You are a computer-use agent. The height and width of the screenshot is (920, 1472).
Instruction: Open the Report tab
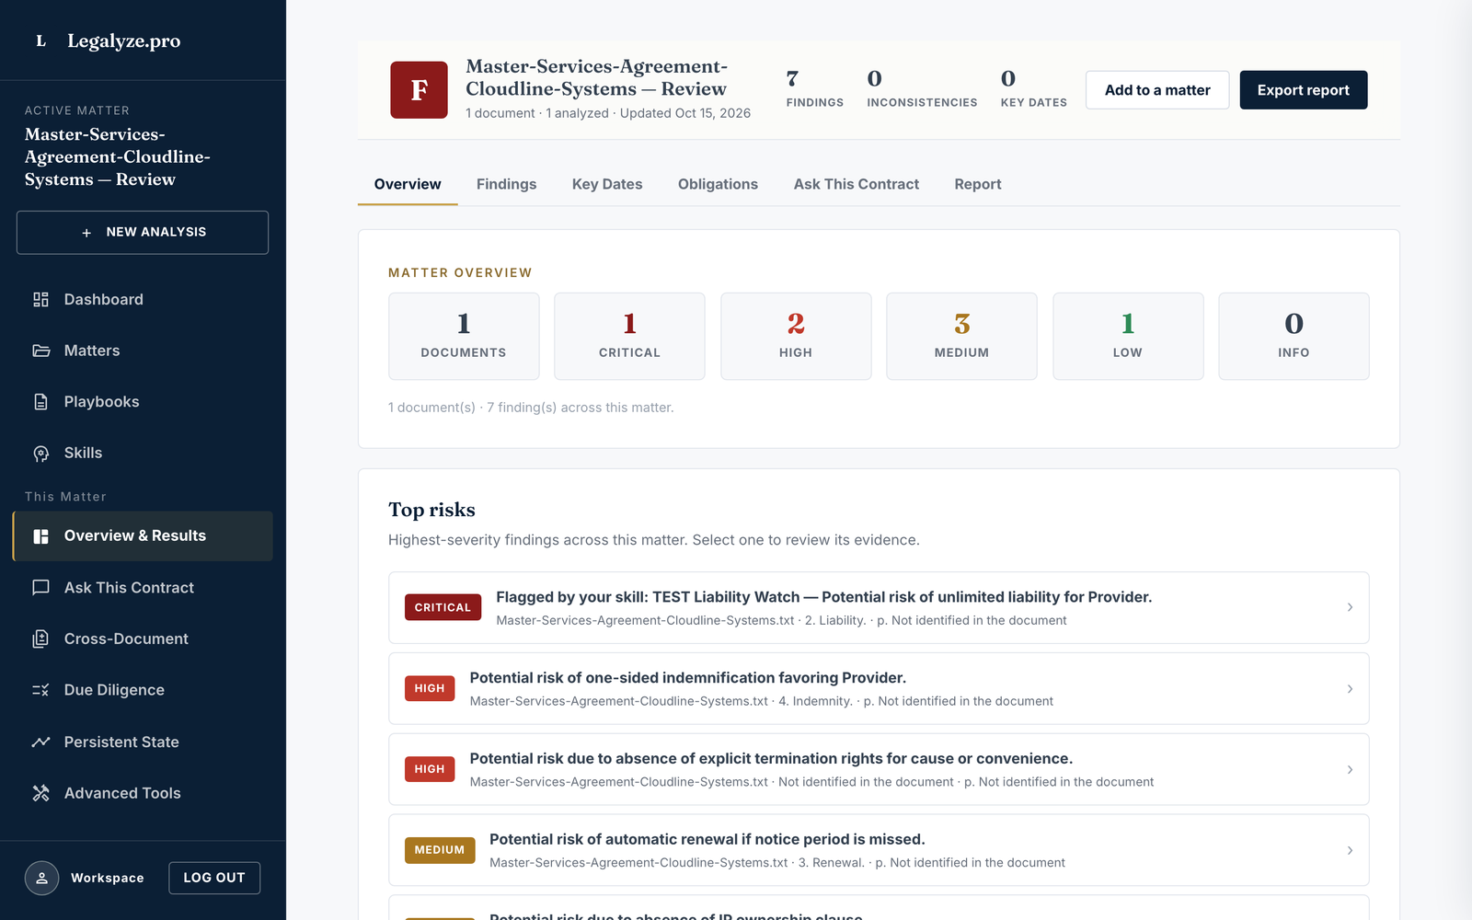978,184
